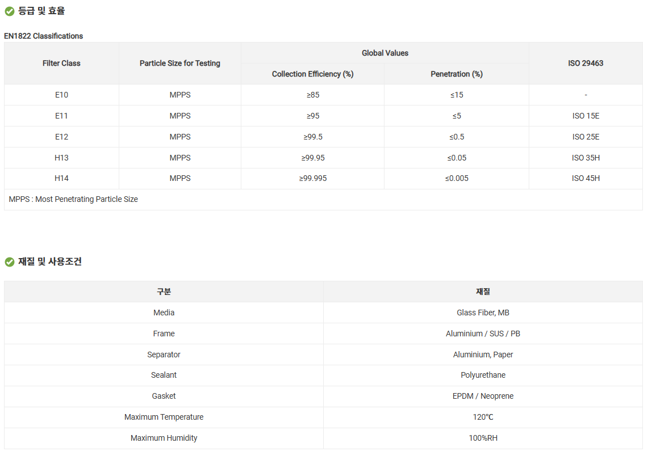Select the Collection Efficiency (%) column header
Viewport: 648px width, 460px height.
click(312, 74)
